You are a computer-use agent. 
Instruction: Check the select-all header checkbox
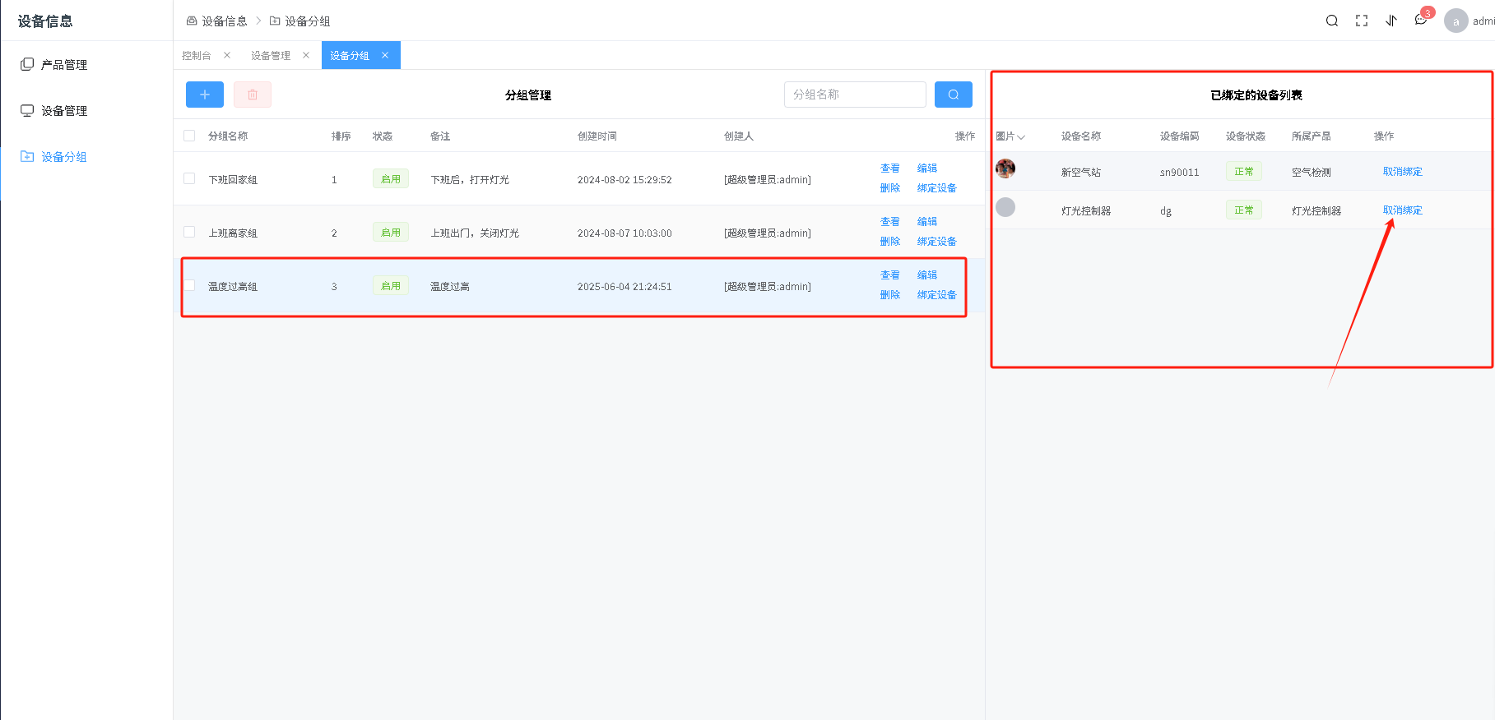pyautogui.click(x=189, y=136)
